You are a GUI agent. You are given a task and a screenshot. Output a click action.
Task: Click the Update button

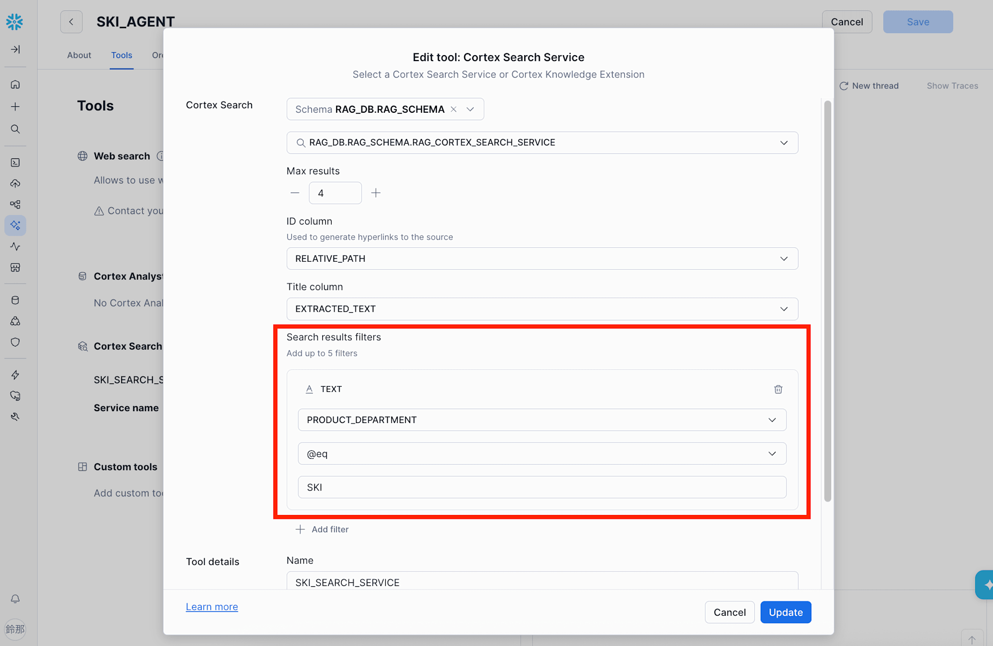[785, 612]
